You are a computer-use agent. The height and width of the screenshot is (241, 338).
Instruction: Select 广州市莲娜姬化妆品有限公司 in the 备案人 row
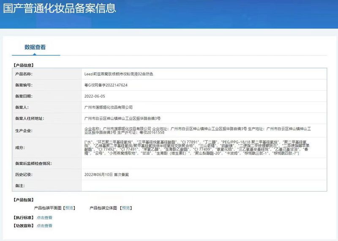tap(109, 107)
